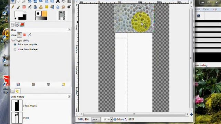The height and width of the screenshot is (124, 221).
Task: Toggle Quick Mask at canvas bottom-left corner
Action: pyautogui.click(x=77, y=114)
